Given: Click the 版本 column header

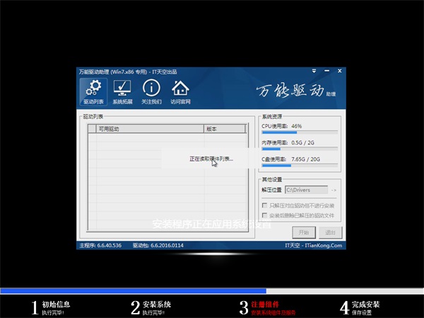Looking at the screenshot, I should pos(223,130).
